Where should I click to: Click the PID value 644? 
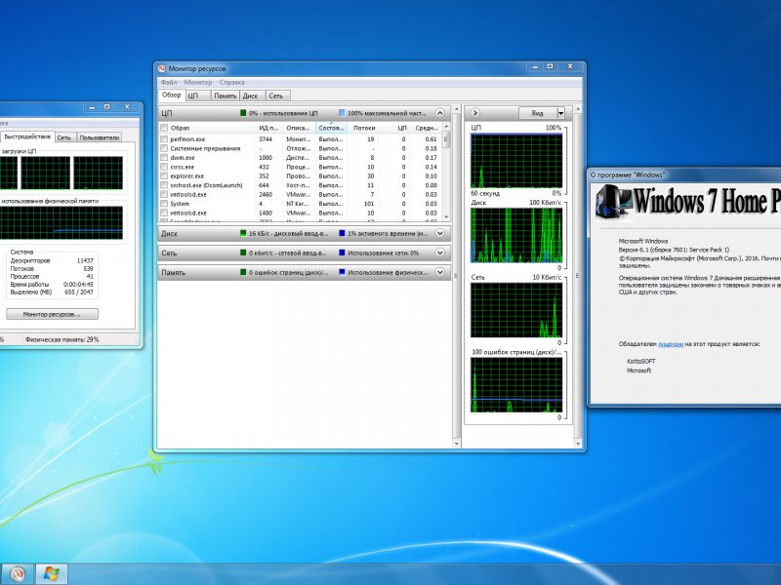[x=264, y=185]
